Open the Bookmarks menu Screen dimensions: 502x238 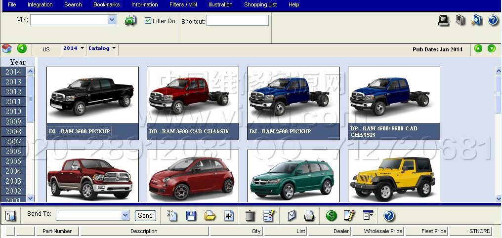pyautogui.click(x=106, y=4)
